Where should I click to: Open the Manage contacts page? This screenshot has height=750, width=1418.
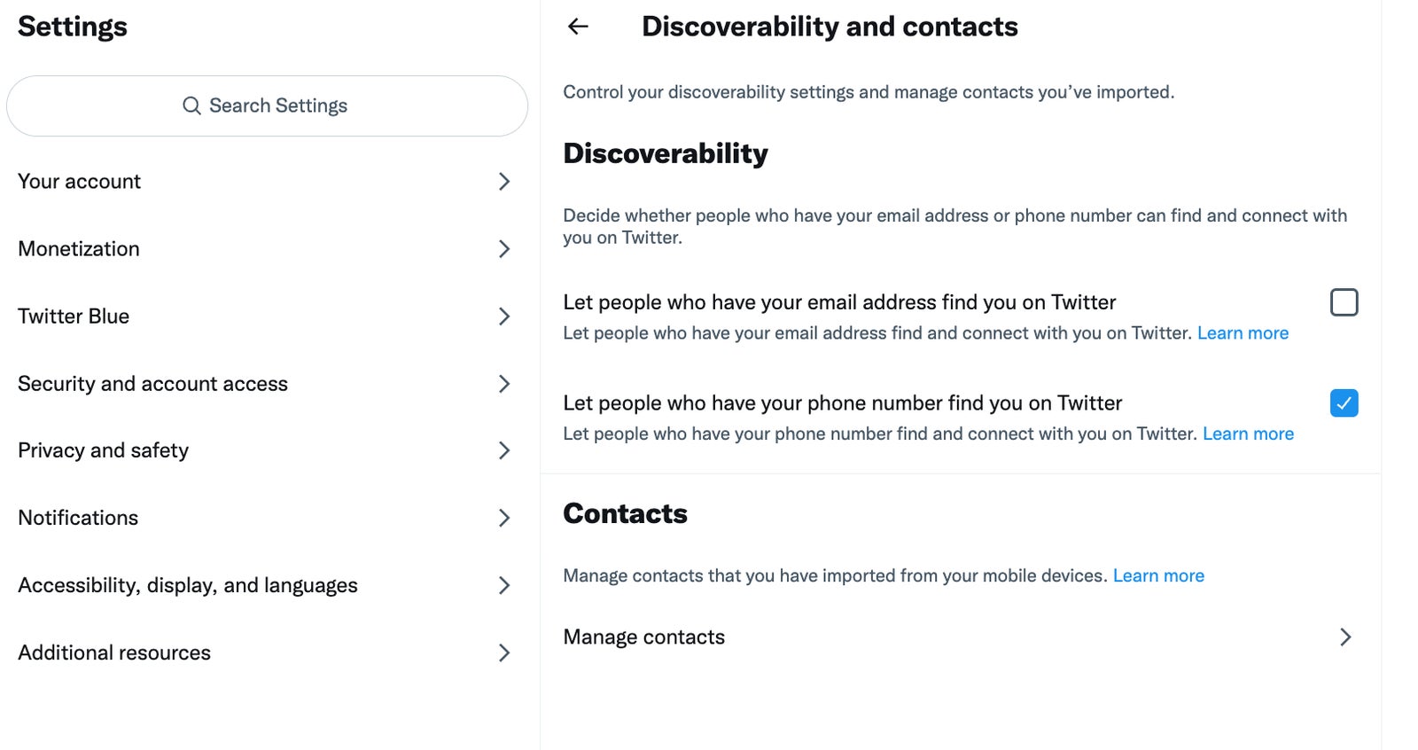[x=644, y=637]
